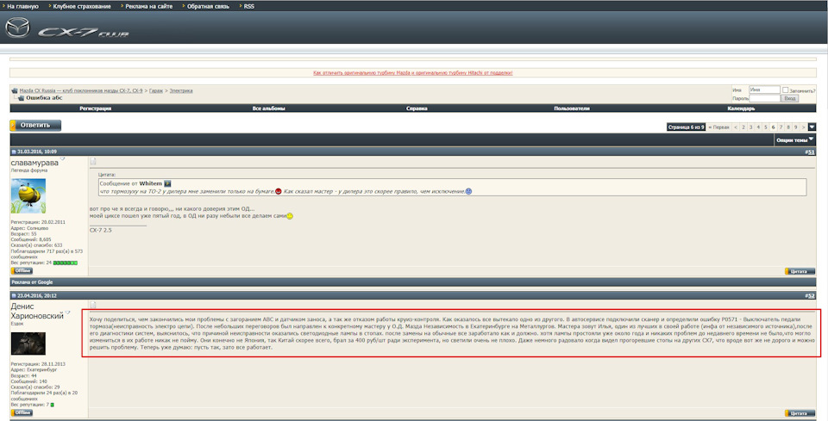Click the 'Ответить' reply button
This screenshot has height=421, width=828.
[x=35, y=126]
